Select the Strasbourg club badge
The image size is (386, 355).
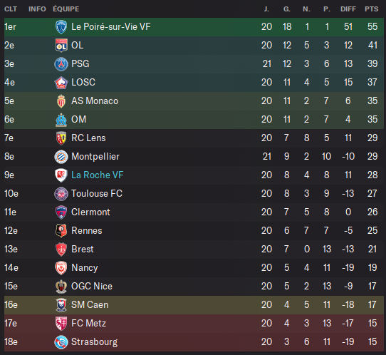[61, 342]
